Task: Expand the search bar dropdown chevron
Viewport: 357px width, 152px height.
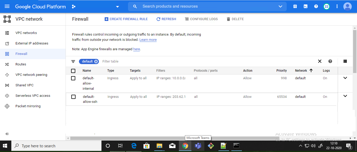Action: [x=280, y=7]
